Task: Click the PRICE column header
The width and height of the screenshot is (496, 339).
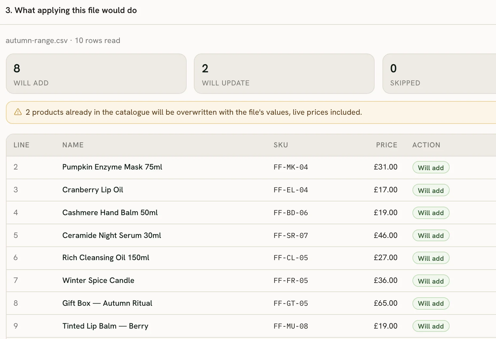Action: tap(387, 145)
